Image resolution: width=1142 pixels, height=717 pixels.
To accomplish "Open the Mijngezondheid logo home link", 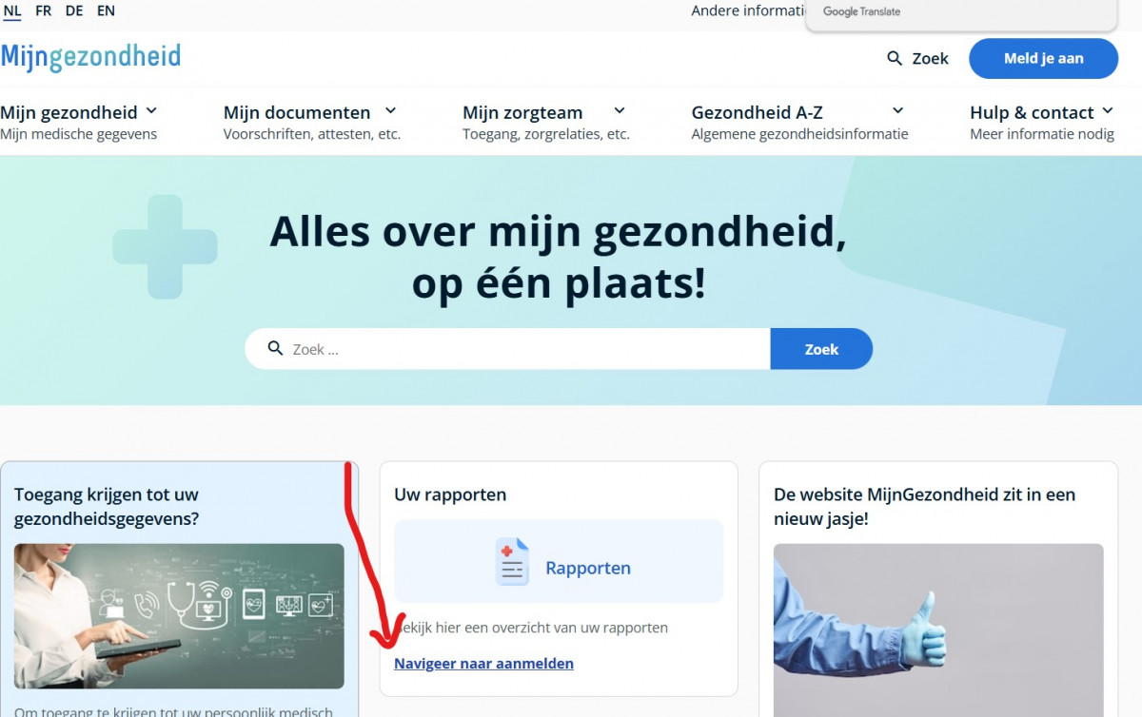I will coord(90,58).
